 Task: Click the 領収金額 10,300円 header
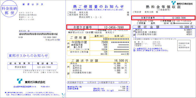click(163, 27)
